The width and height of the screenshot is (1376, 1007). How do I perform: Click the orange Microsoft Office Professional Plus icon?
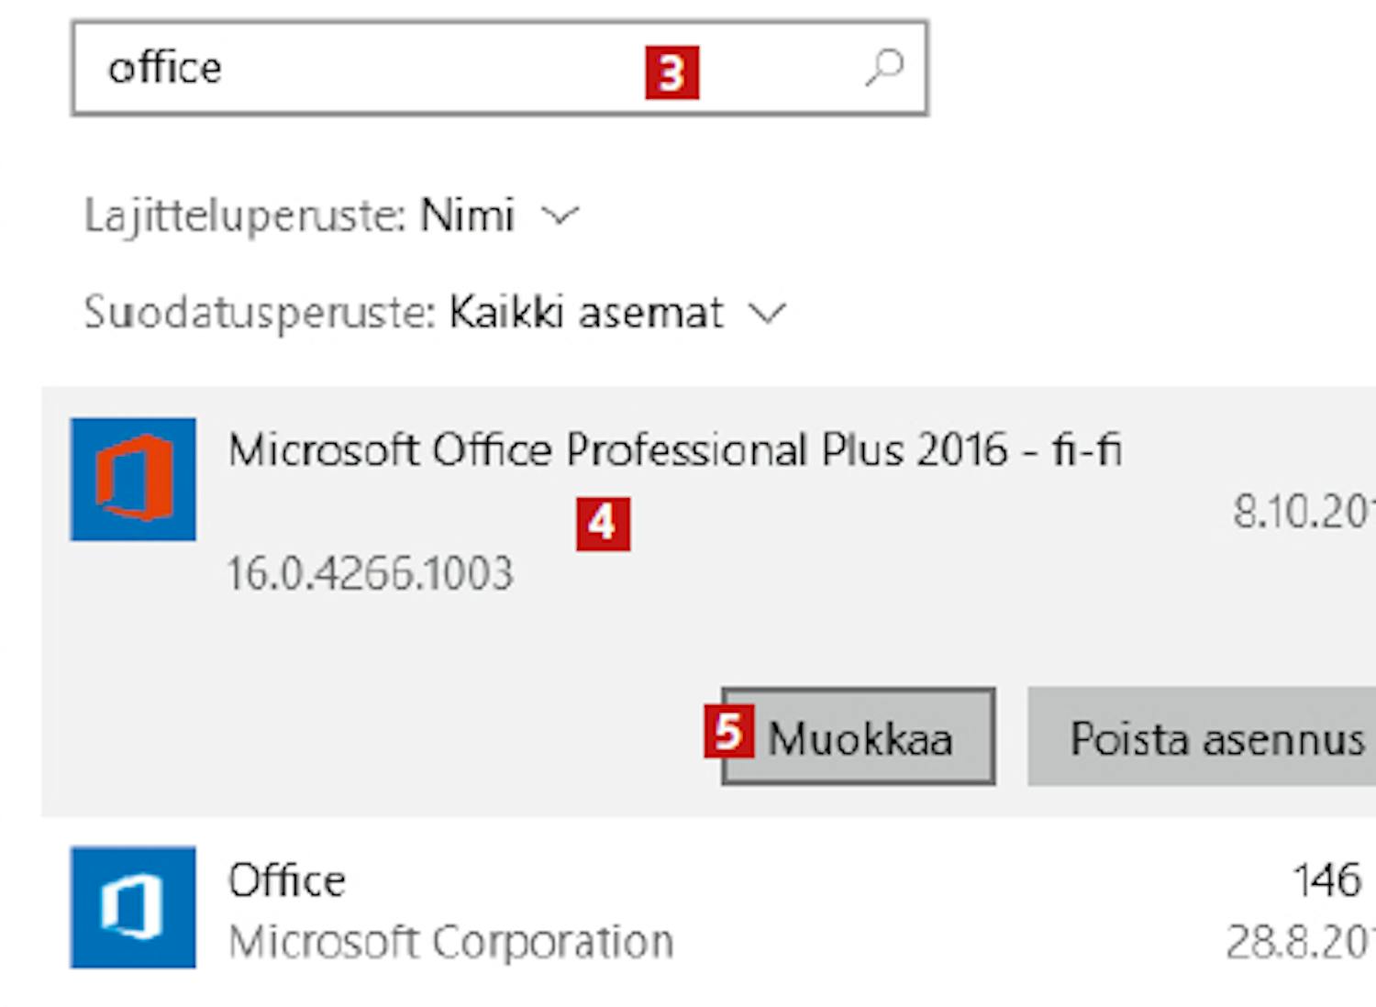pyautogui.click(x=133, y=479)
